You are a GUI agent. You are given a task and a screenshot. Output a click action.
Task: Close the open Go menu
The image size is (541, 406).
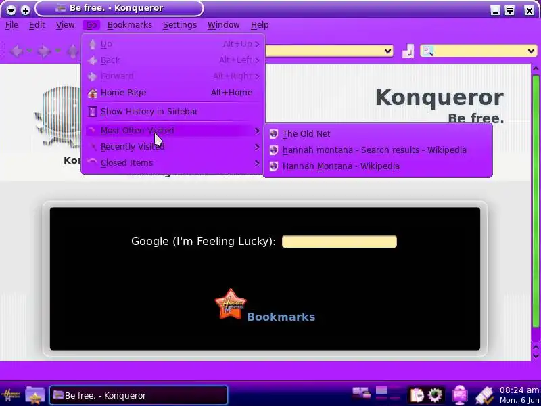pos(91,25)
